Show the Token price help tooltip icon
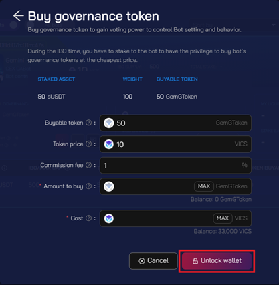The width and height of the screenshot is (279, 285). click(x=89, y=144)
